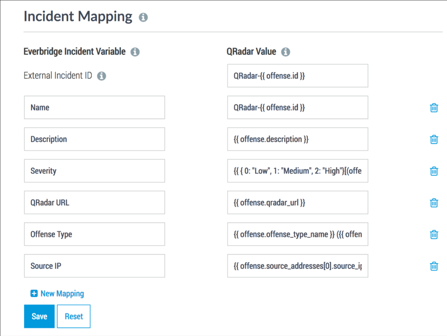The width and height of the screenshot is (447, 336).
Task: Edit the offense.description value field
Action: pos(298,139)
